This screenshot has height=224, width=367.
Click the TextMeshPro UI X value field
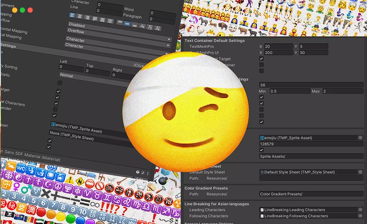[x=278, y=53]
